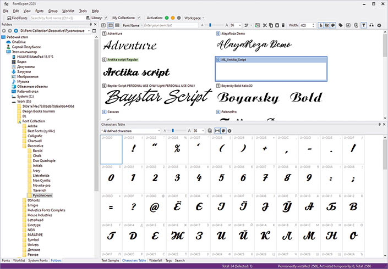
Task: Click the headphones icon in top toolbar
Action: coord(373,25)
